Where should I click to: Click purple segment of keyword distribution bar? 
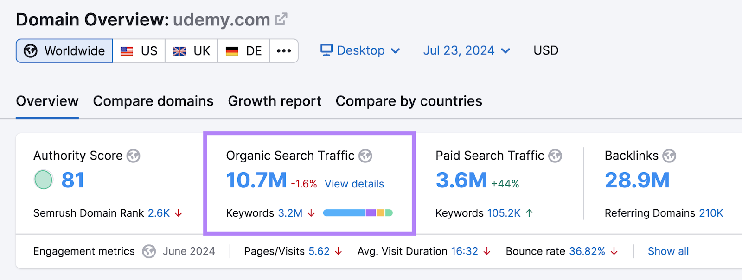tap(371, 213)
